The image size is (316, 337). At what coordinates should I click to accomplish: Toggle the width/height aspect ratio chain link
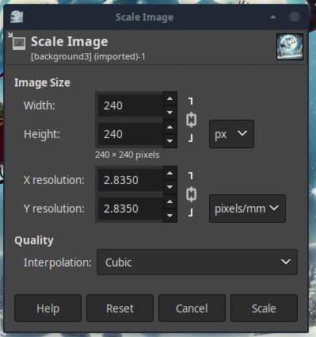[x=191, y=120]
